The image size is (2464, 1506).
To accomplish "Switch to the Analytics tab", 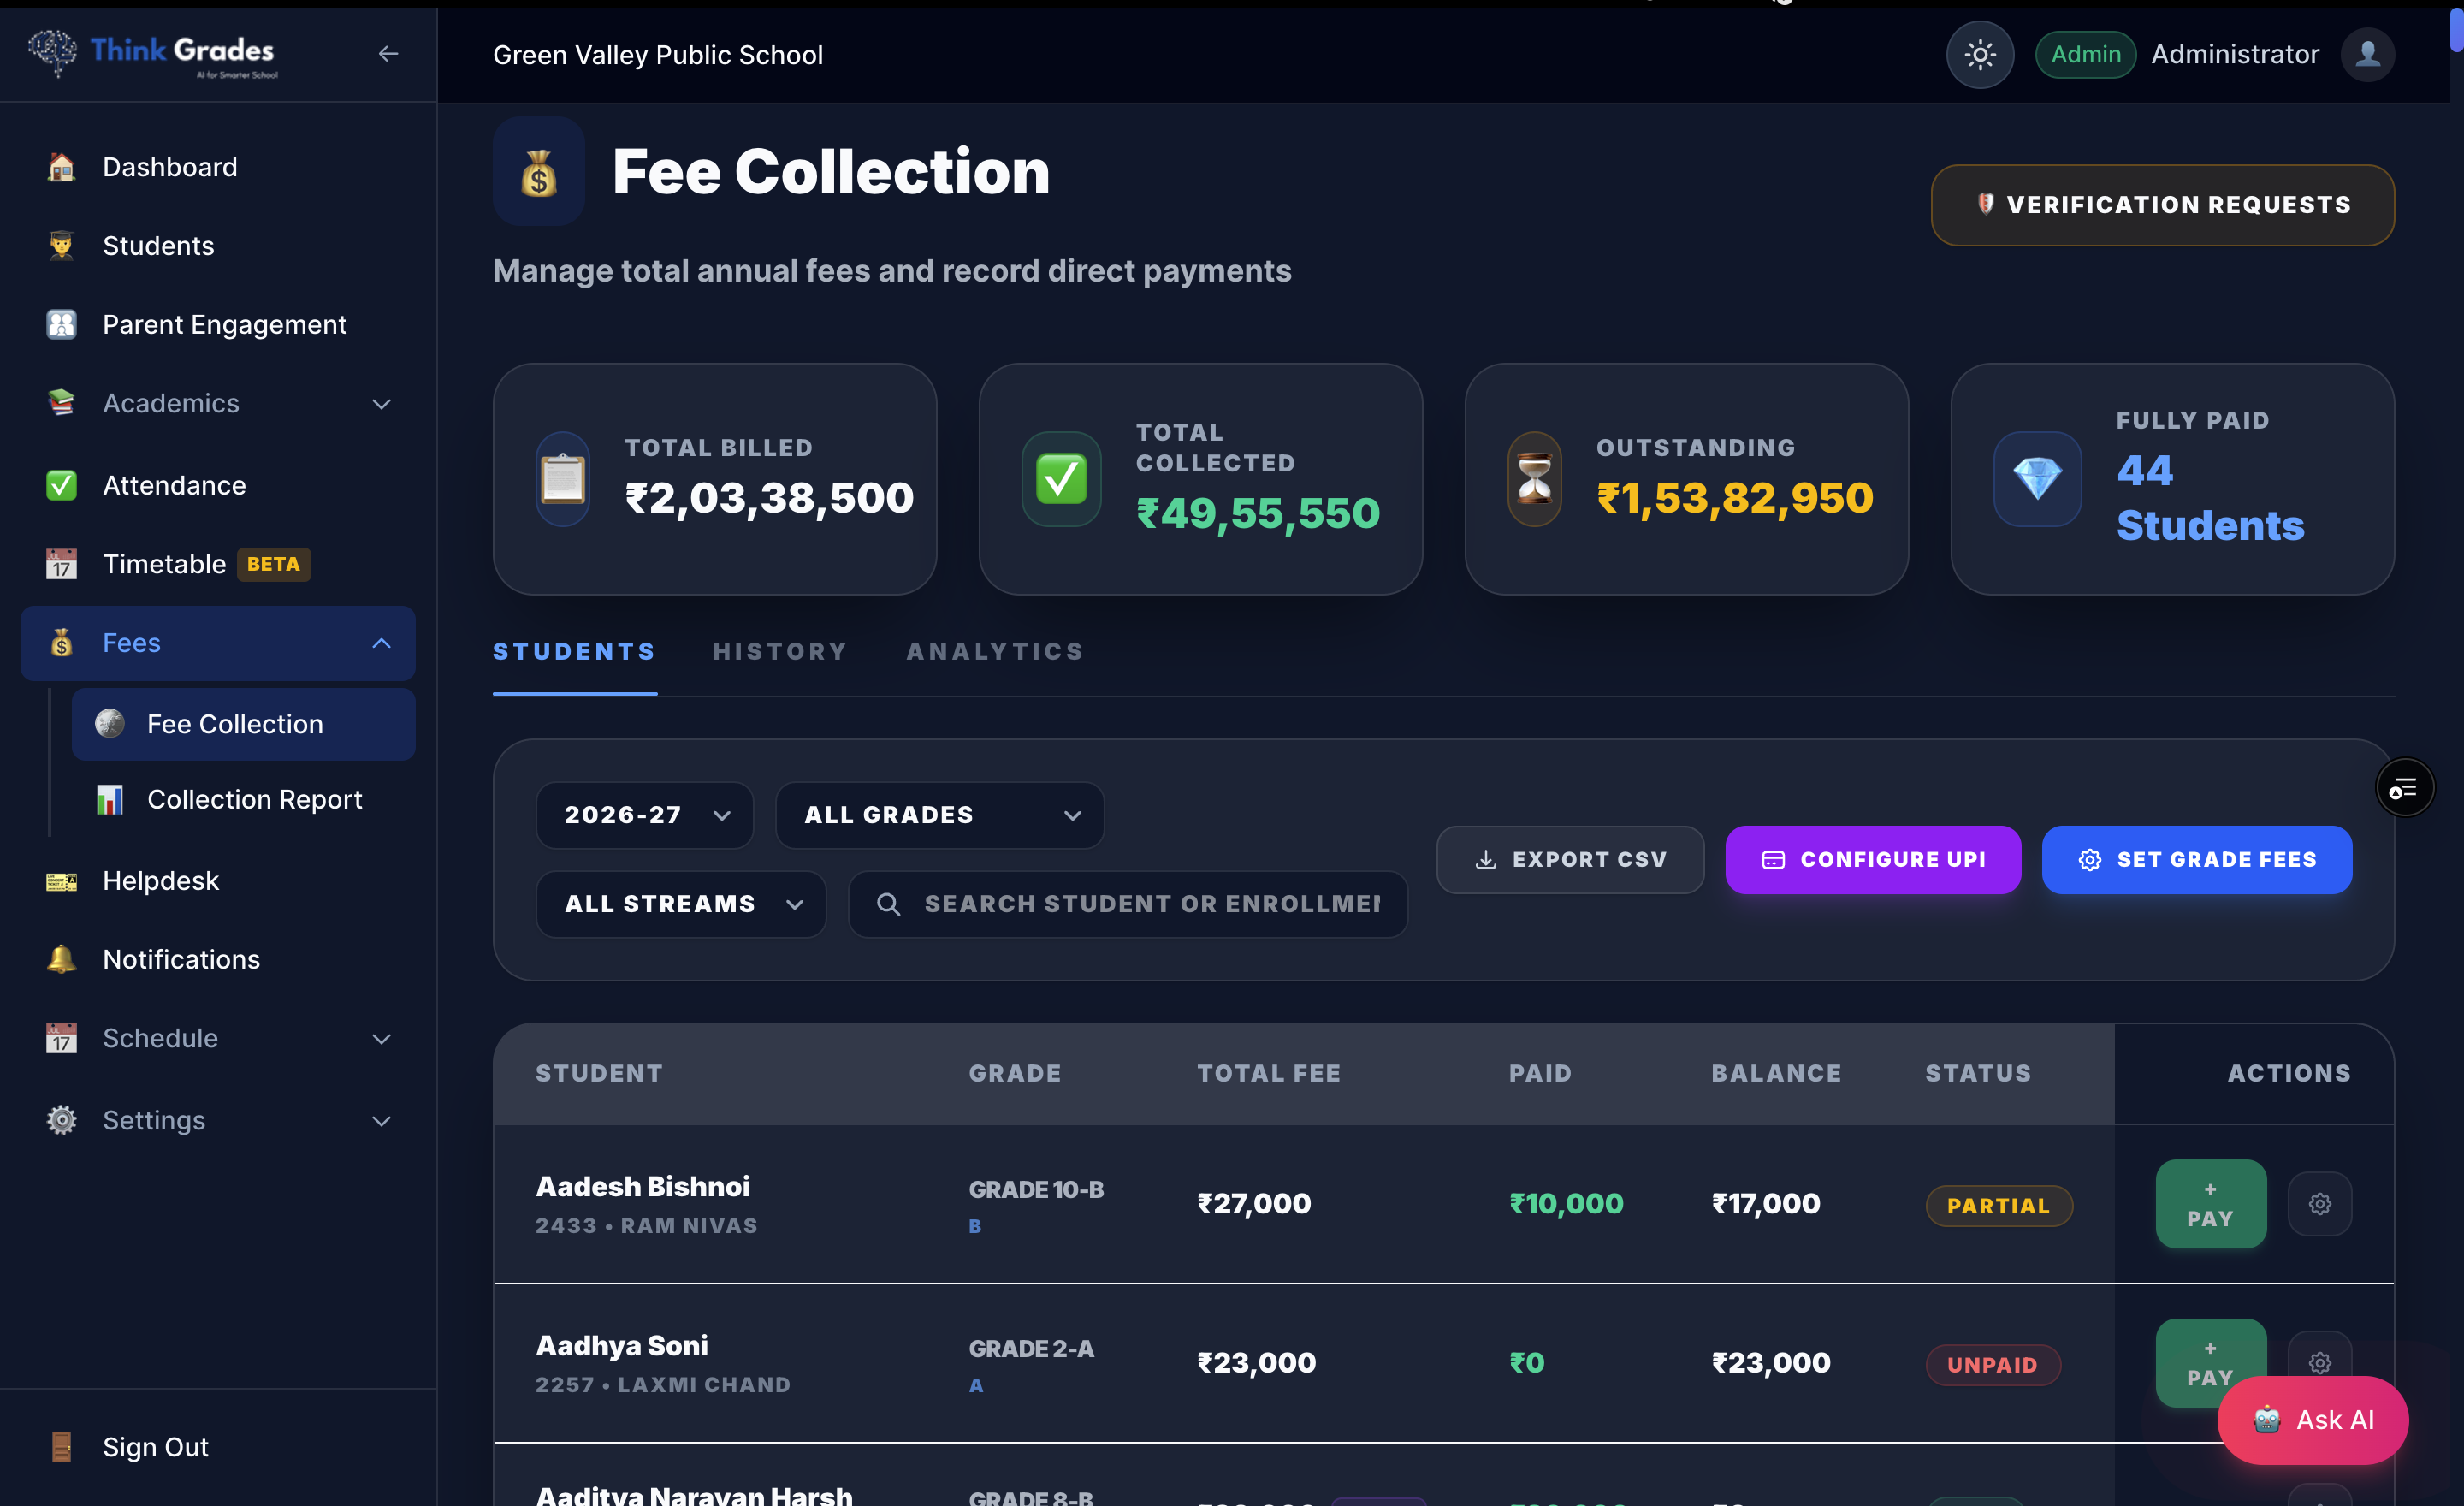I will coord(995,652).
